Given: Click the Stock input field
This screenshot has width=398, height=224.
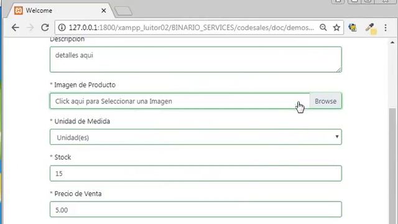Looking at the screenshot, I should pyautogui.click(x=196, y=174).
